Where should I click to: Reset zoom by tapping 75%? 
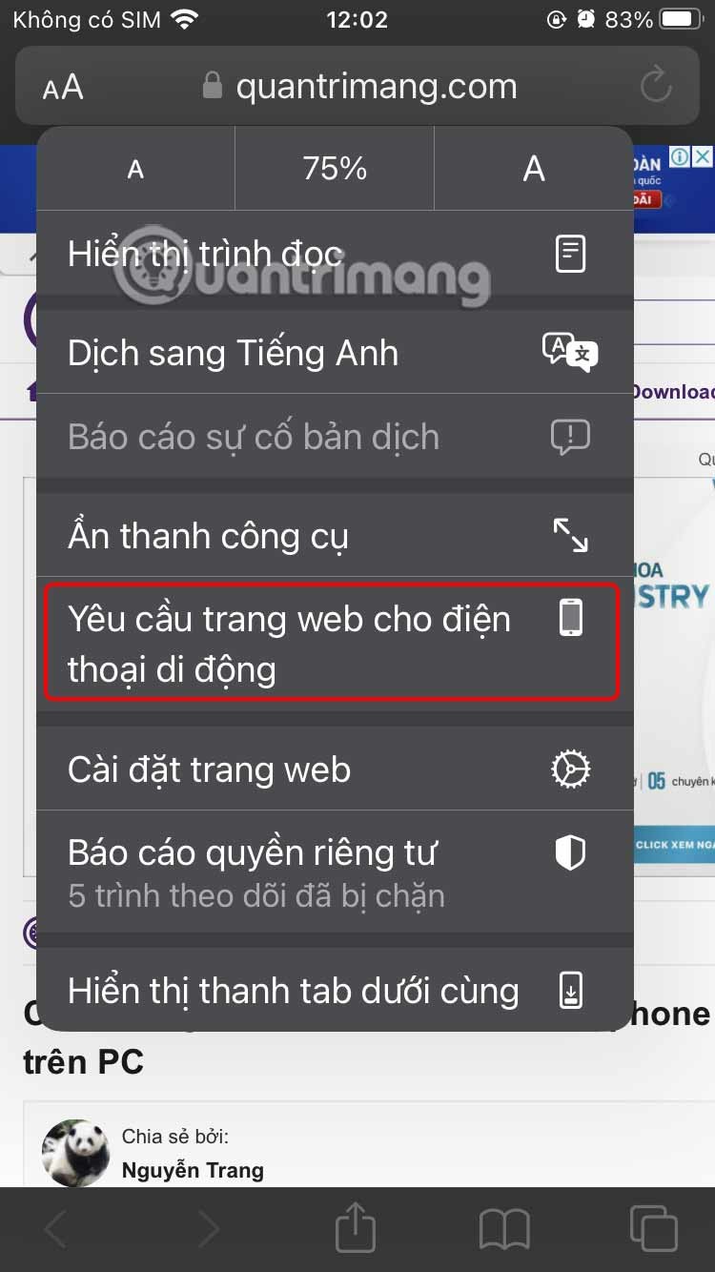[x=335, y=169]
